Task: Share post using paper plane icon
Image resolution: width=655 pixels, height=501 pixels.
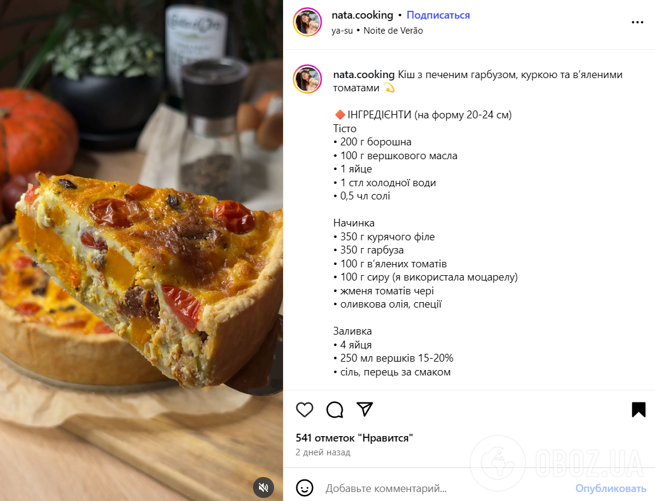Action: click(x=365, y=409)
